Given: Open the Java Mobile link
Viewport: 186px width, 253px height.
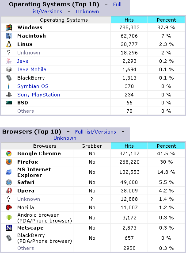Looking at the screenshot, I should point(32,69).
